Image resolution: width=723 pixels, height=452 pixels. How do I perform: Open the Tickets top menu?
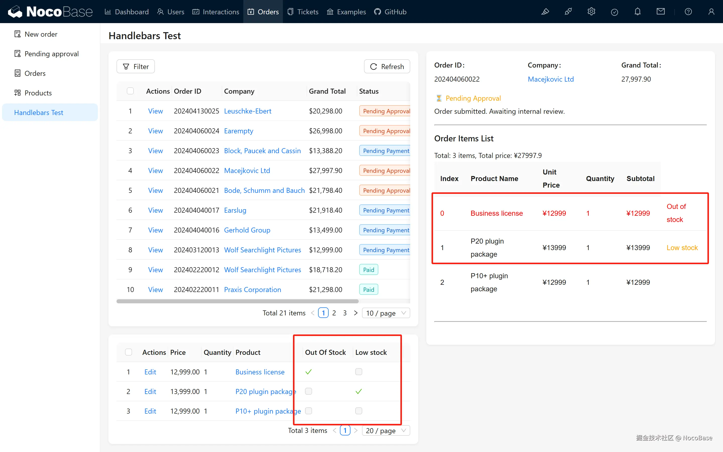click(303, 12)
